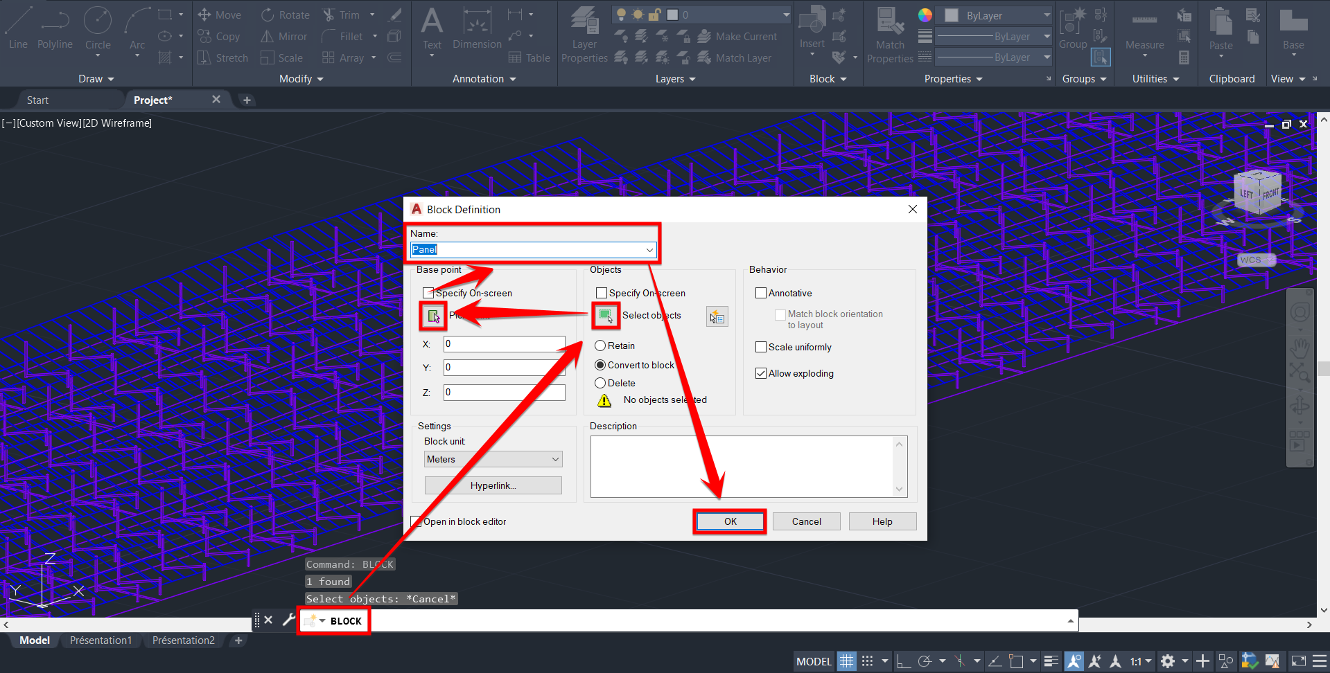Click inside the Description text box

coord(742,465)
